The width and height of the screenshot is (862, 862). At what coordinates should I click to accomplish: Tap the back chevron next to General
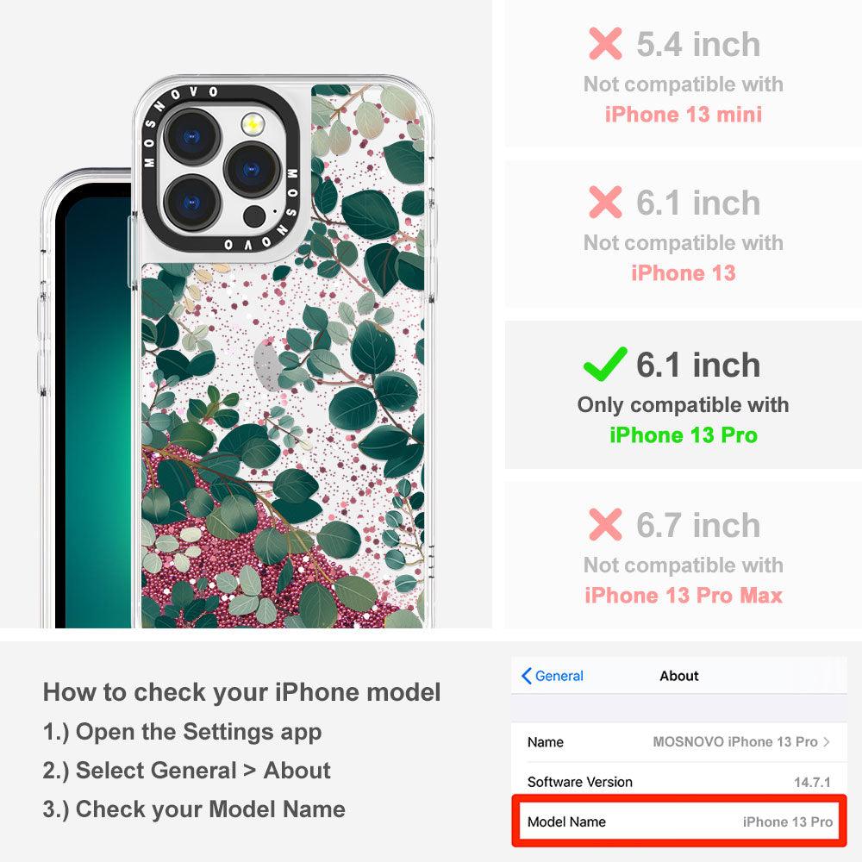tap(526, 676)
